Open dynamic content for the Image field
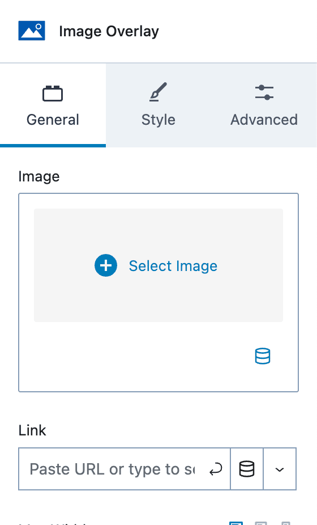The image size is (317, 525). coord(263,356)
